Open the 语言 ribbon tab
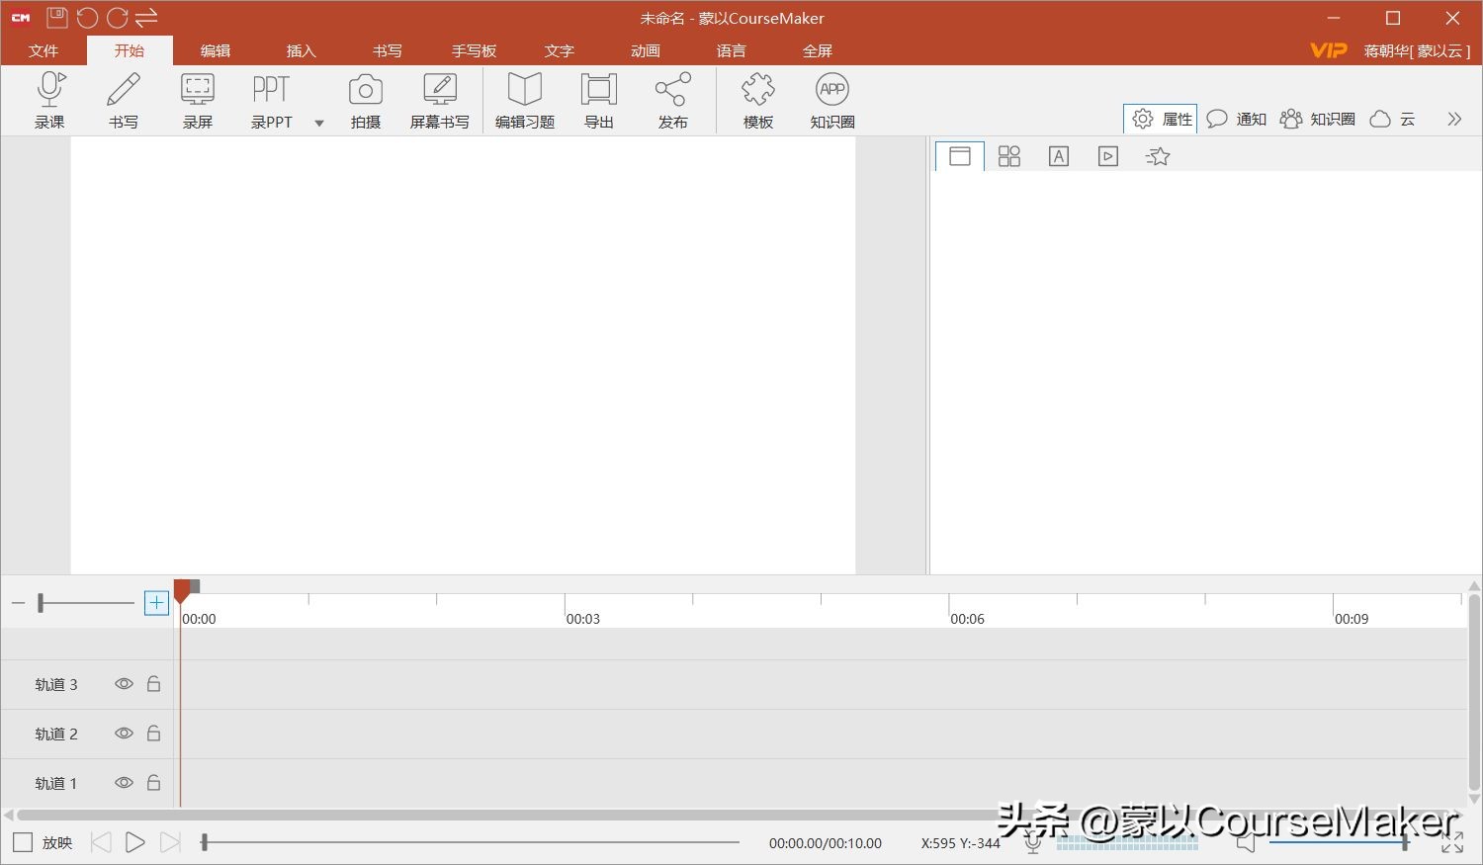This screenshot has width=1483, height=865. 732,50
